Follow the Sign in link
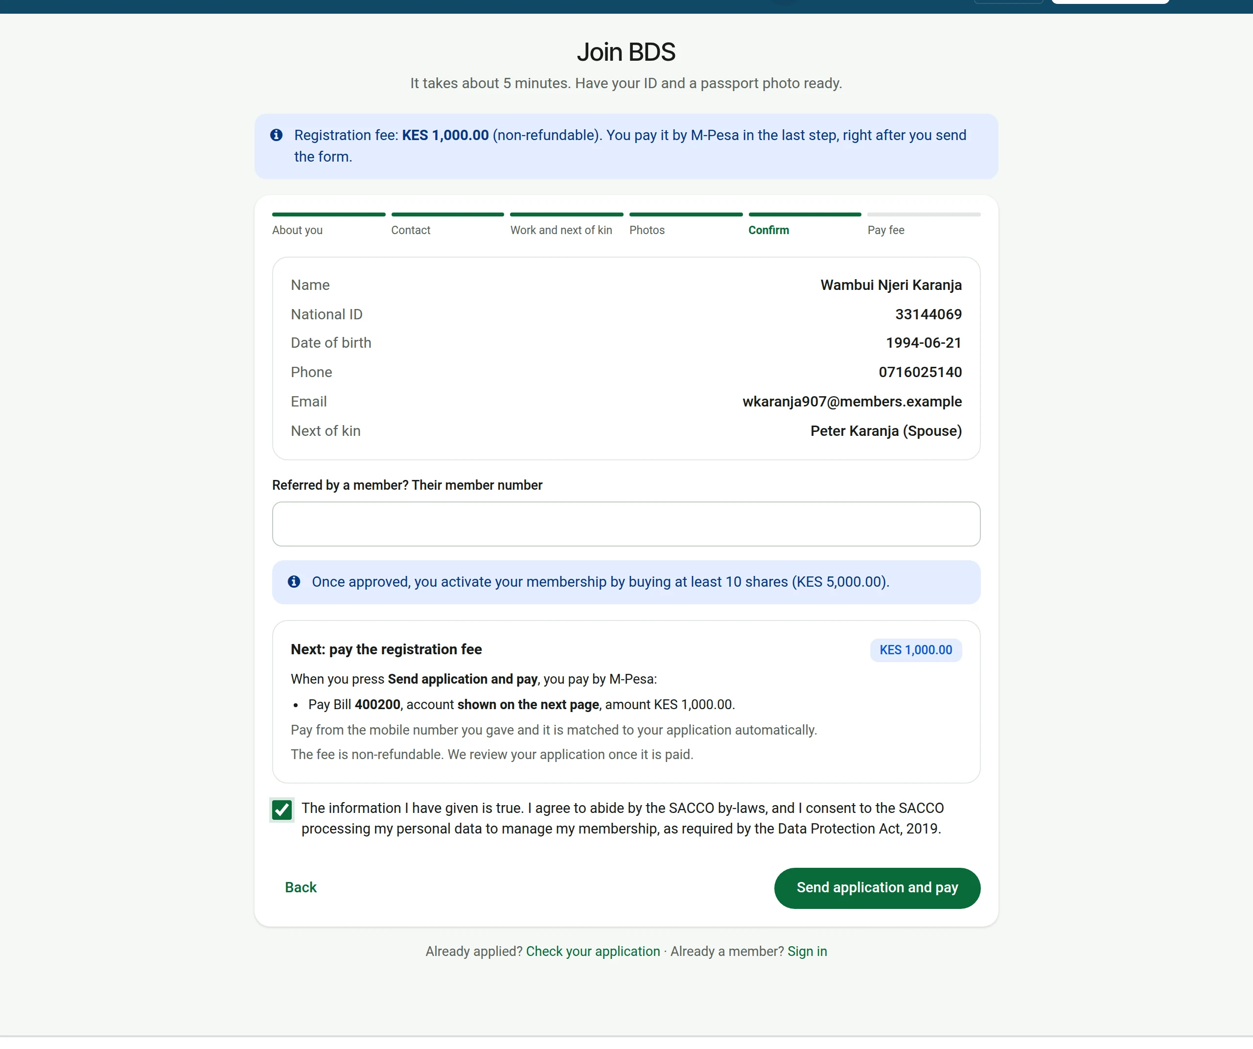Image resolution: width=1253 pixels, height=1049 pixels. click(807, 952)
